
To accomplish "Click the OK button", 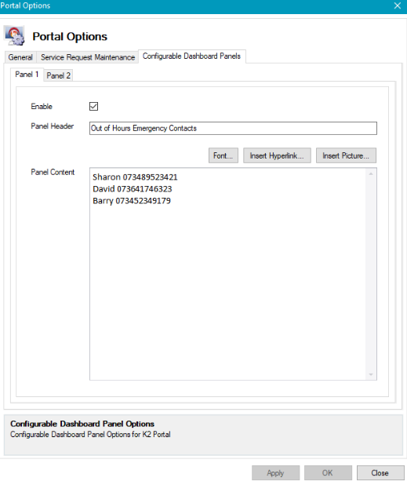I will coord(328,473).
